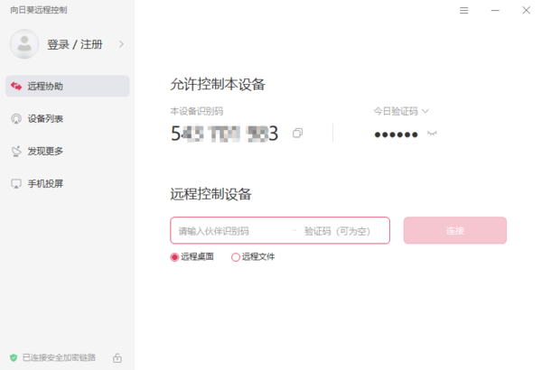This screenshot has height=370, width=542.
Task: Select the 远程文件 radio button
Action: [x=236, y=257]
